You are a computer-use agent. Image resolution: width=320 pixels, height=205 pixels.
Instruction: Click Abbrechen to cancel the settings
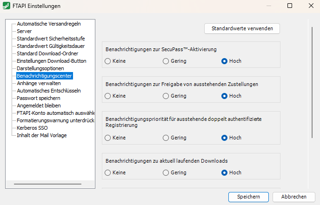(x=294, y=197)
